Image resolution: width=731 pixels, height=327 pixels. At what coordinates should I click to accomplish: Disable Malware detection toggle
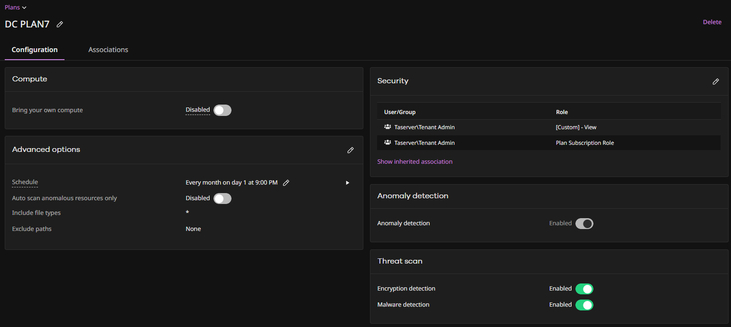[x=584, y=305]
